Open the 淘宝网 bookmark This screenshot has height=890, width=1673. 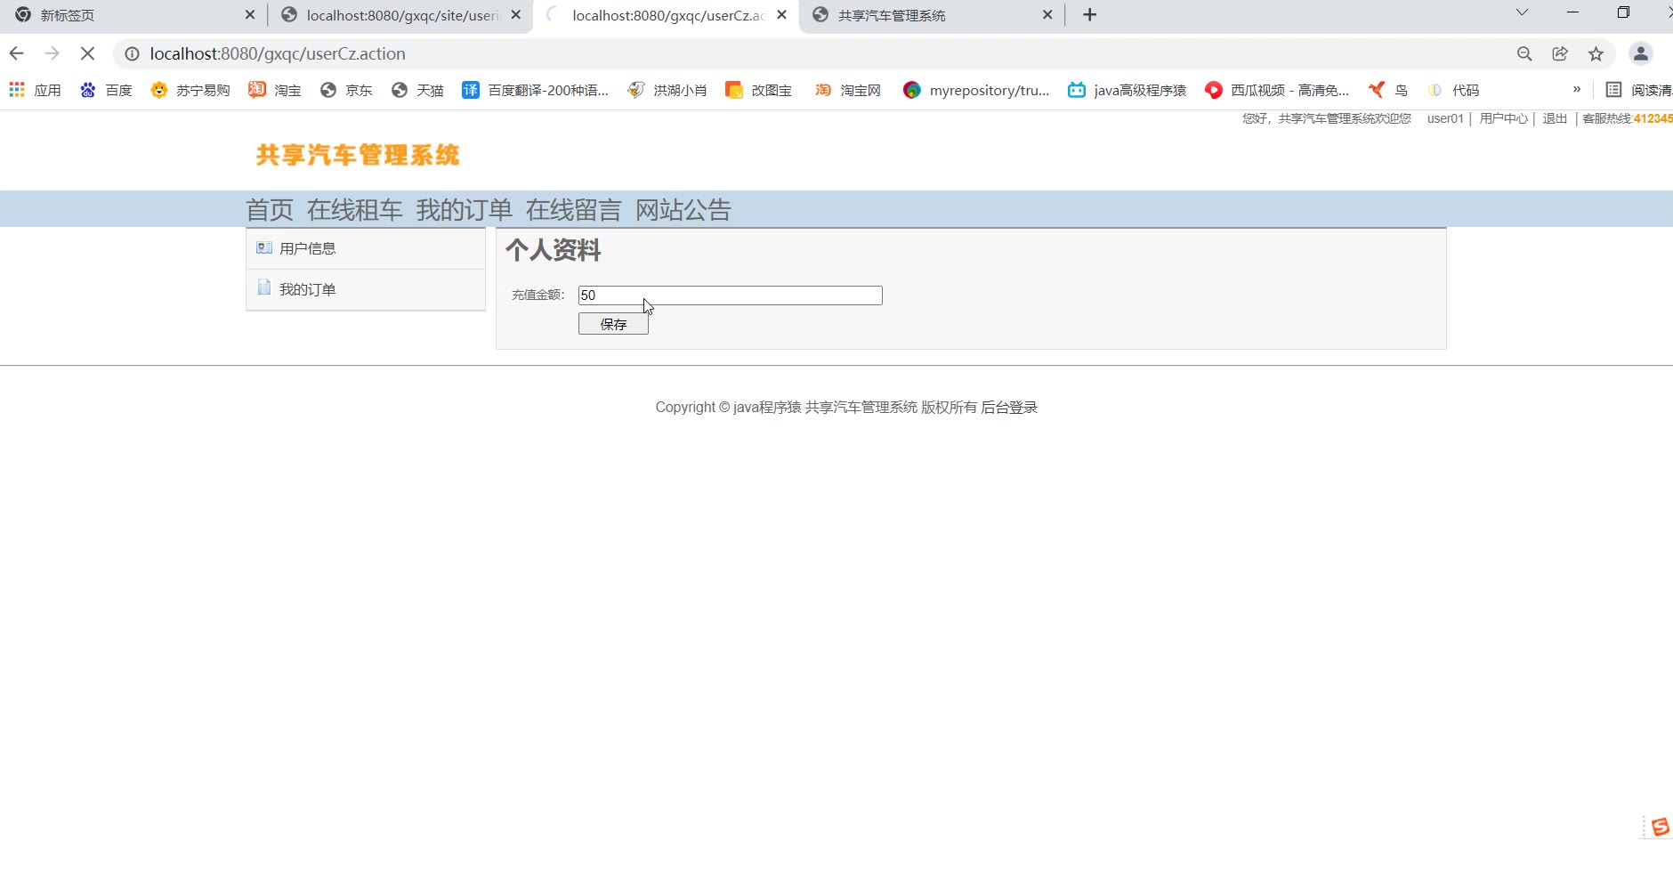tap(848, 90)
